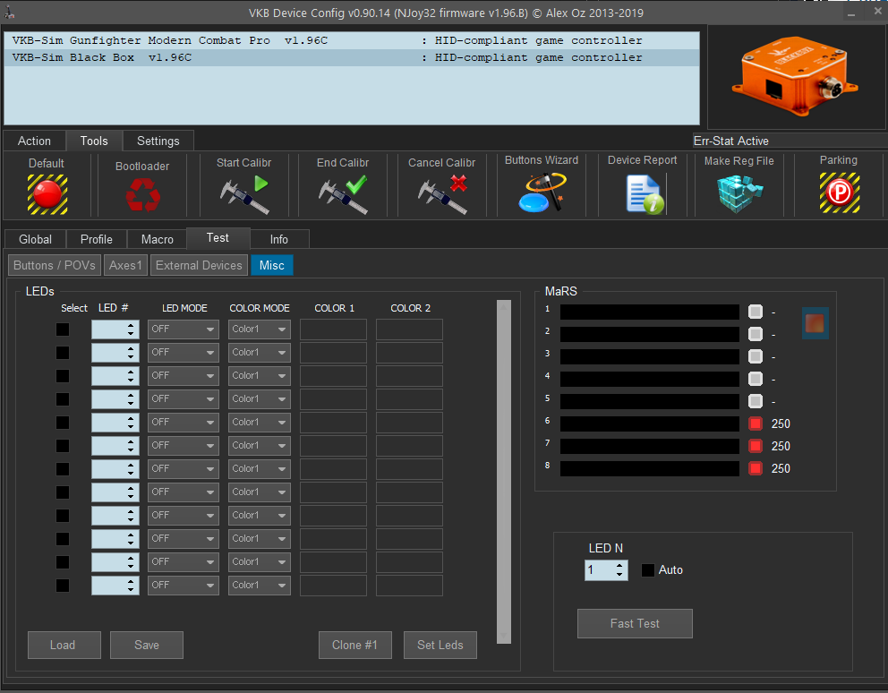Image resolution: width=888 pixels, height=693 pixels.
Task: Pick the first row COLOR 1 swatch
Action: (x=333, y=329)
